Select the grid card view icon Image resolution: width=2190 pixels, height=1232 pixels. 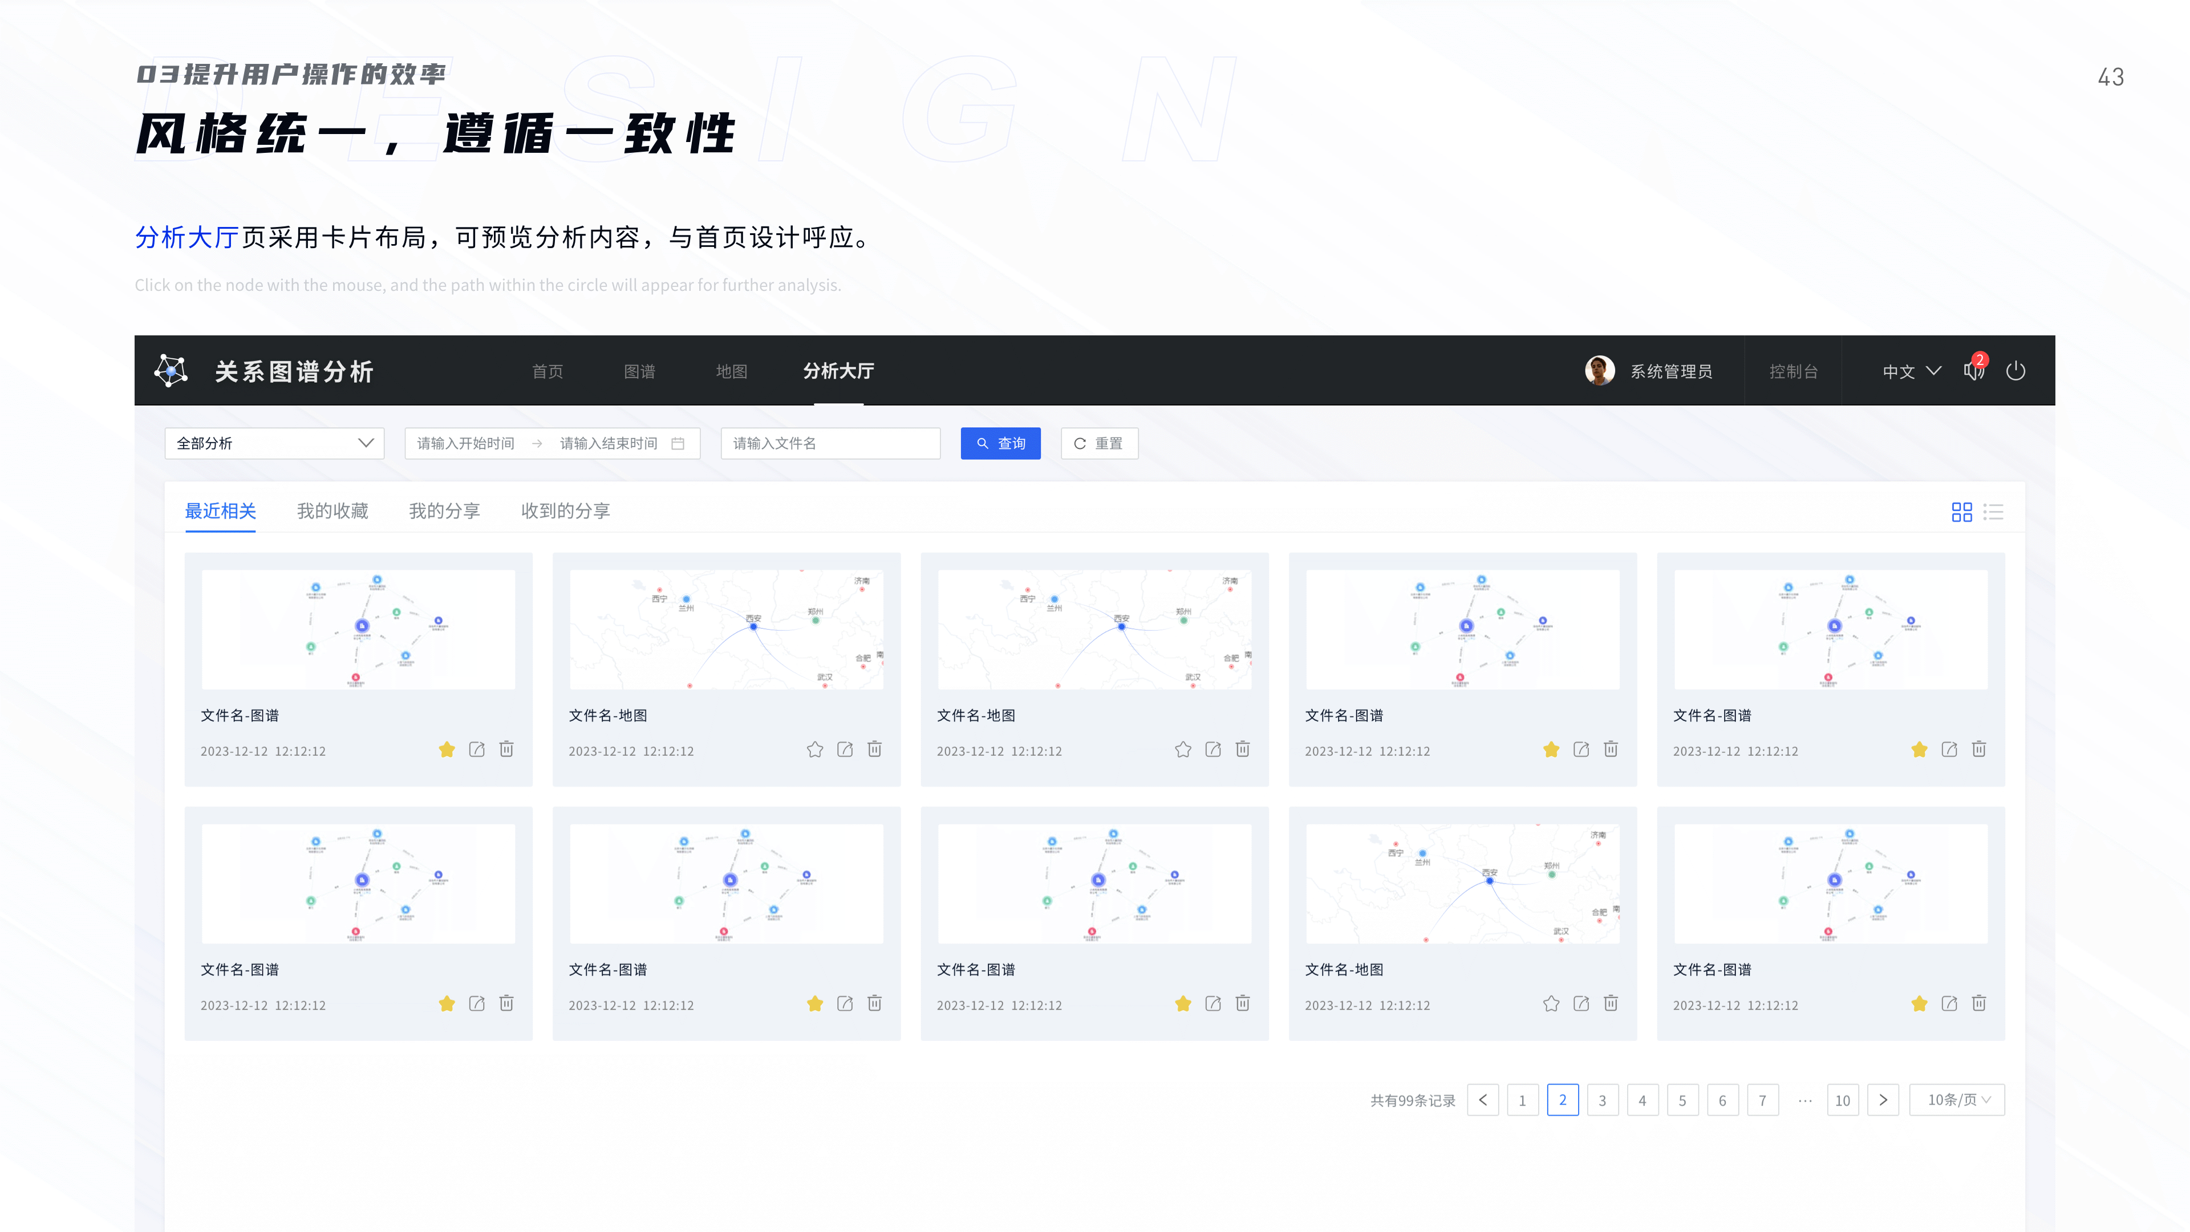(x=1961, y=512)
